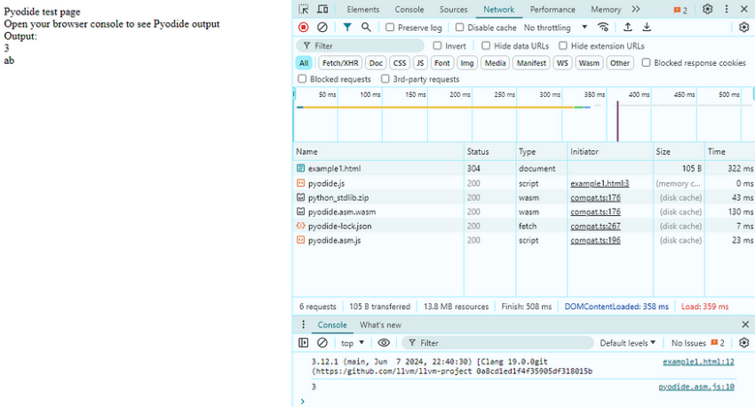Select the pyodide.asm.js request name
The height and width of the screenshot is (407, 755).
tap(334, 240)
